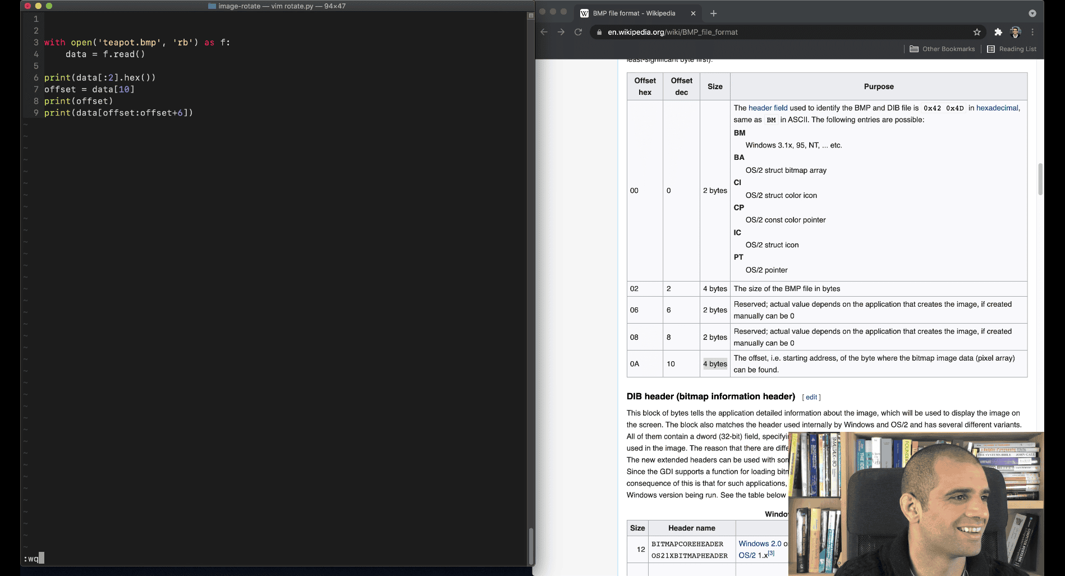Open the Chrome extensions puzzle icon
1065x576 pixels.
coord(998,32)
